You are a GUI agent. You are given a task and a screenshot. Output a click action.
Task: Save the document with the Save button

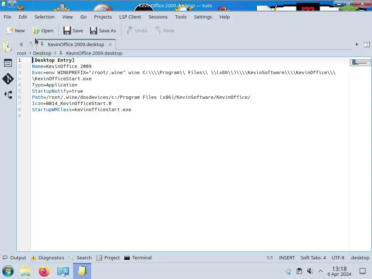coord(73,31)
